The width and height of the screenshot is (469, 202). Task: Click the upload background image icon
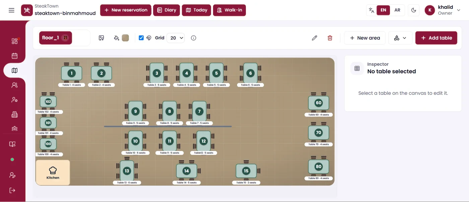pyautogui.click(x=102, y=38)
